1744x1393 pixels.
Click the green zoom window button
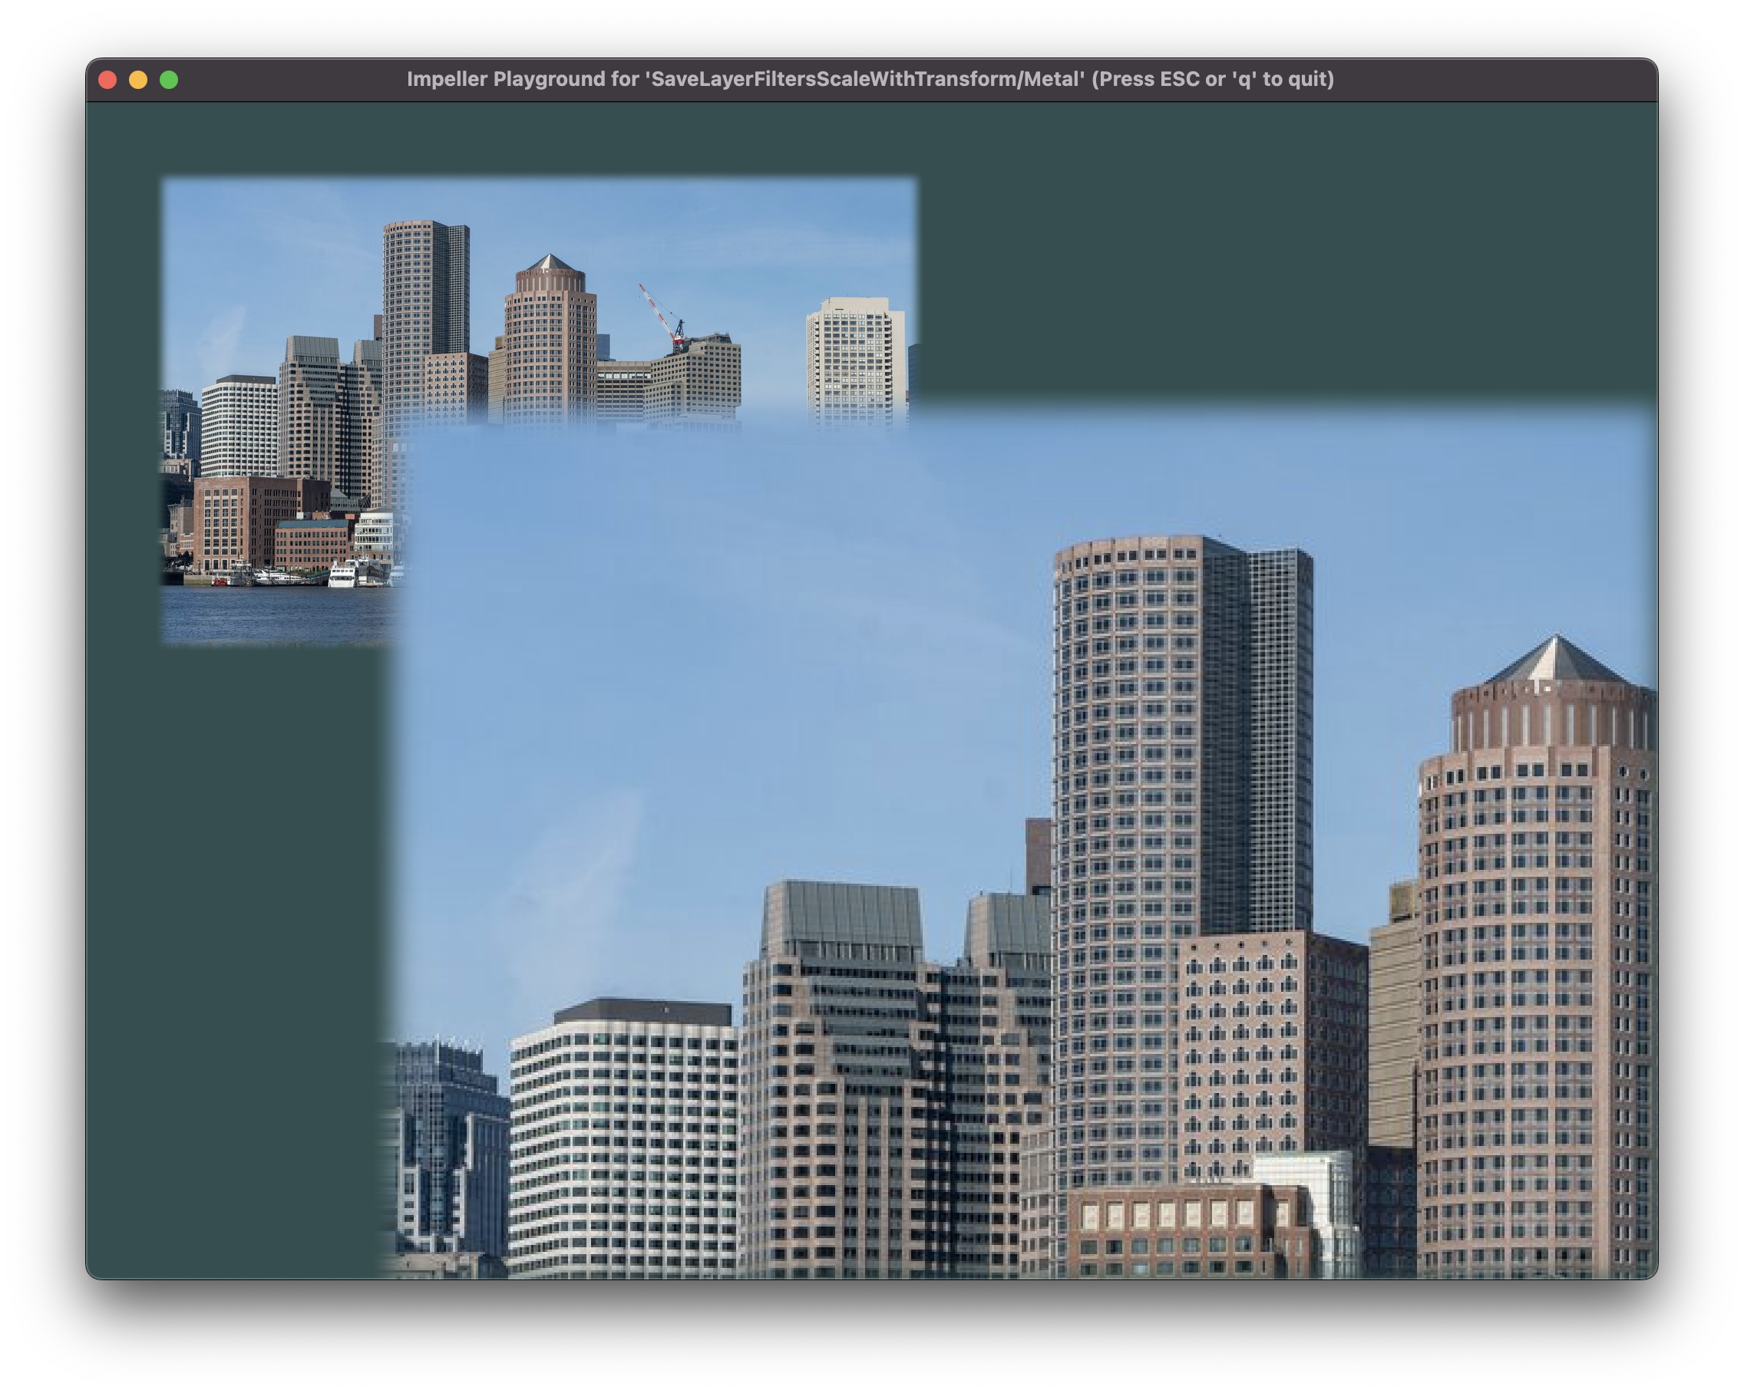[169, 79]
